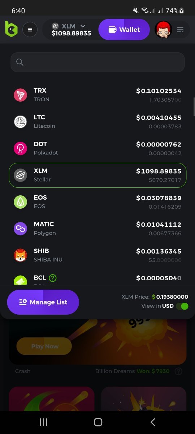Toggle View in USD switch
This screenshot has width=195, height=434.
pos(182,306)
